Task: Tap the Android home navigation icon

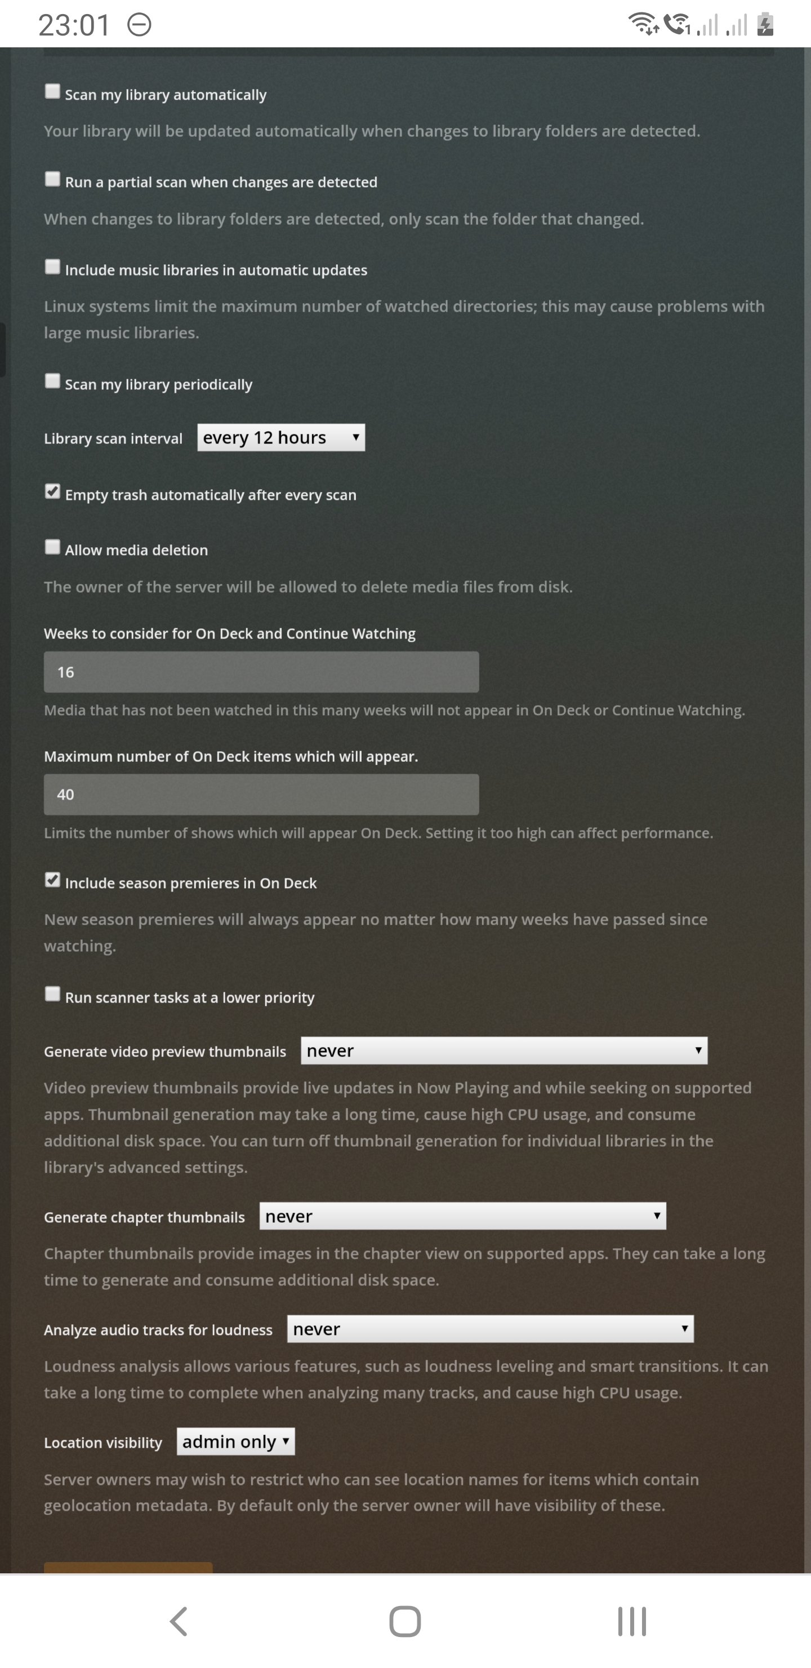Action: [x=405, y=1621]
